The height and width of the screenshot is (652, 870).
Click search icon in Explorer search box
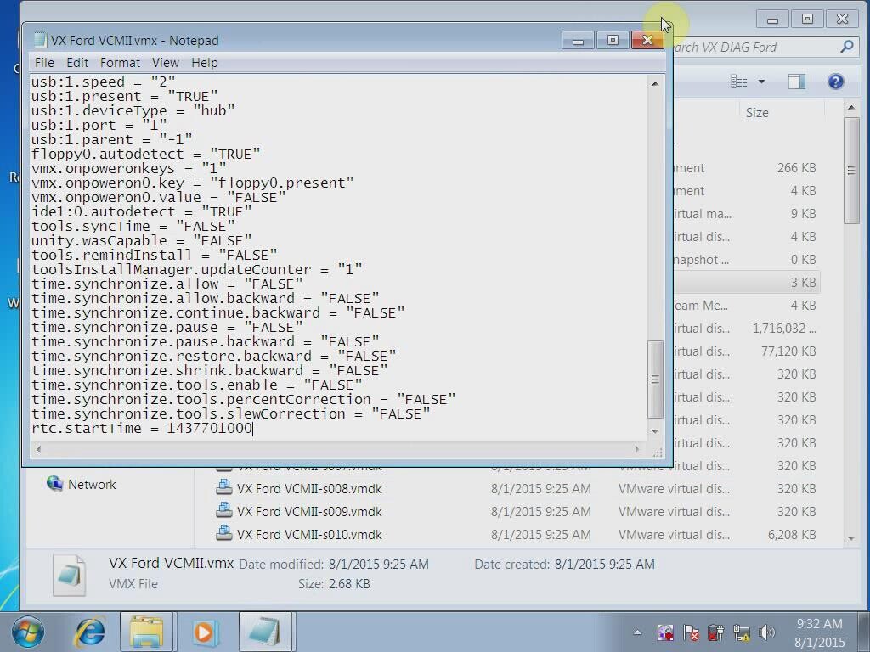847,48
